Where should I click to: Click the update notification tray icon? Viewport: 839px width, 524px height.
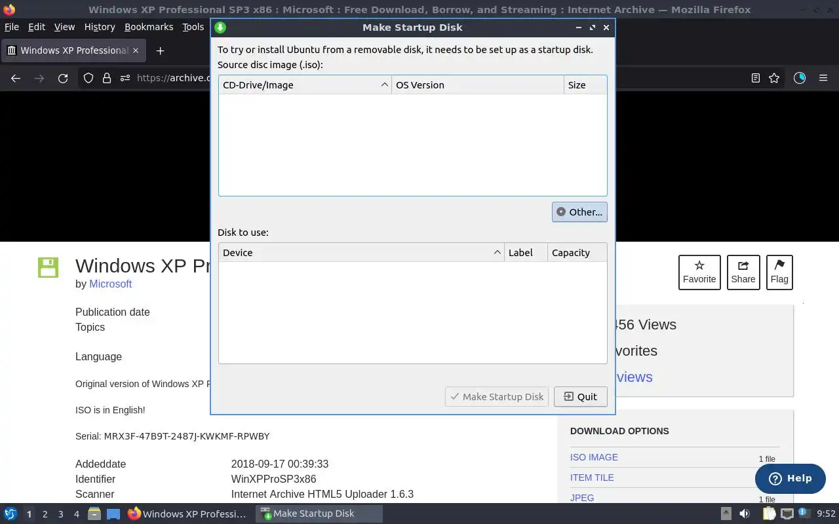[804, 513]
